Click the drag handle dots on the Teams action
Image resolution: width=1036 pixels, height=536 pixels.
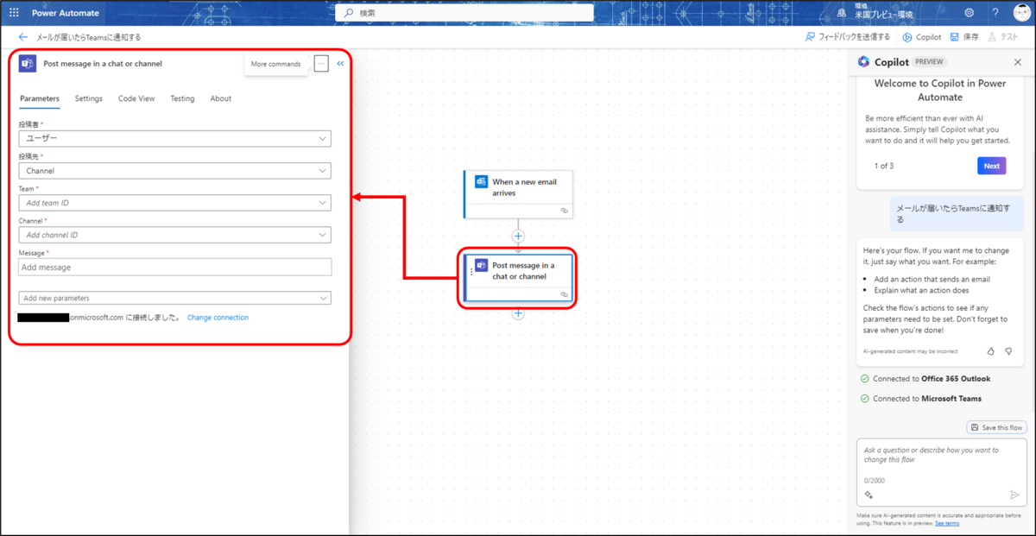pos(471,271)
